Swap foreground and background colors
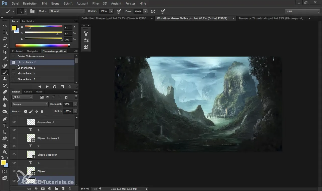Viewport: 322px width, 191px height. coord(7,158)
